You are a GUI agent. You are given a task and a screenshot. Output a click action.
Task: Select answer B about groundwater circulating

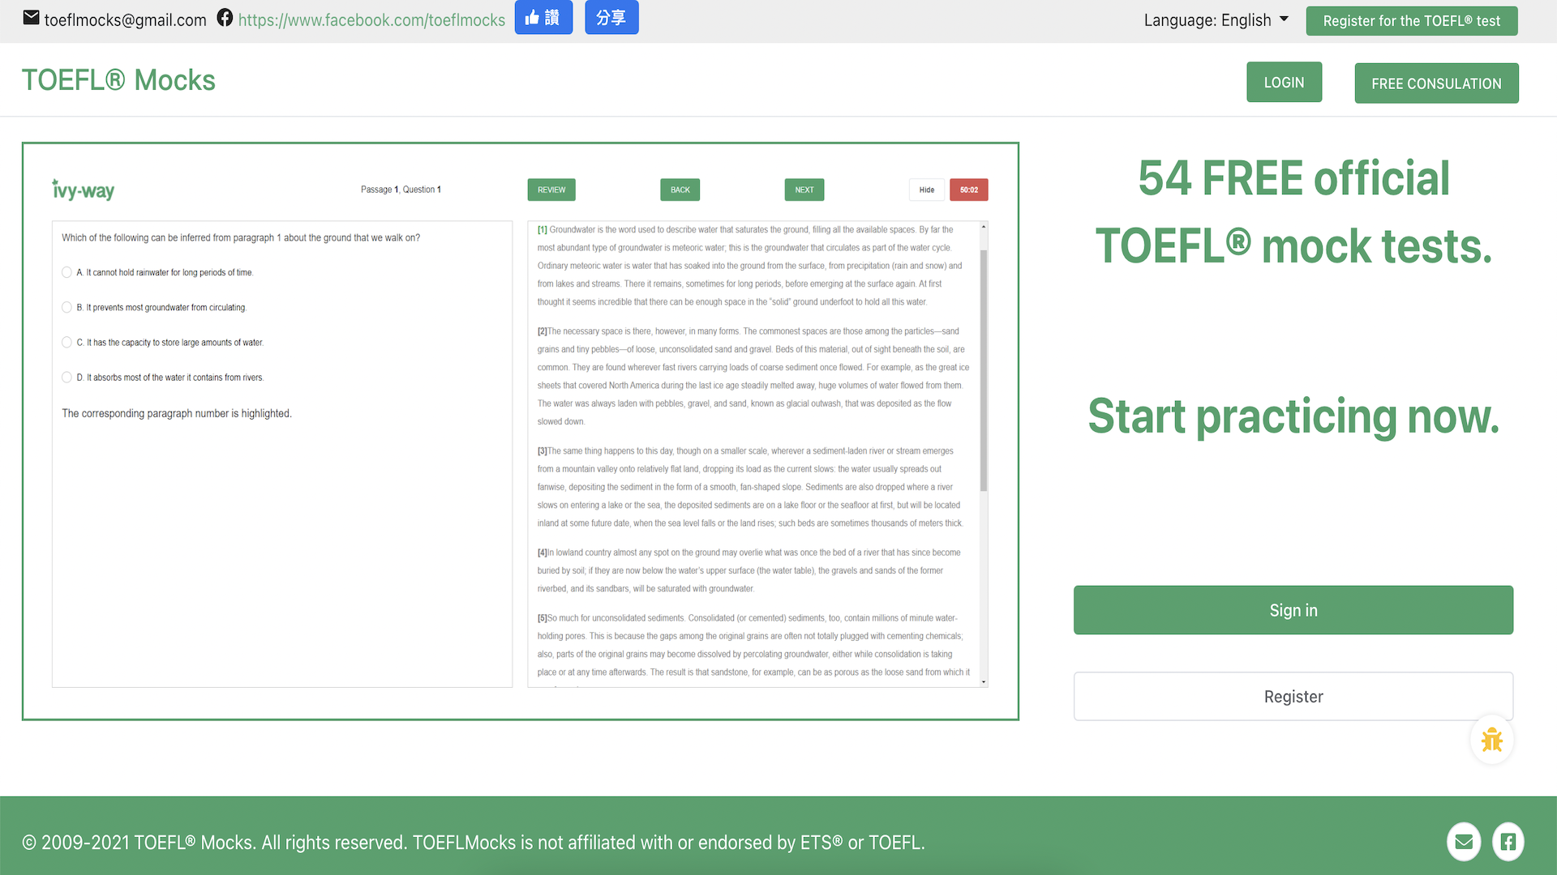pos(67,307)
